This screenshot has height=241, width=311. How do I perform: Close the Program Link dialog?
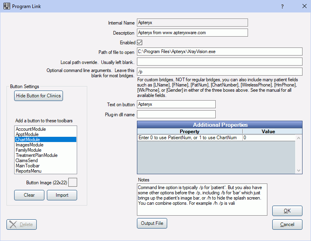305,6
